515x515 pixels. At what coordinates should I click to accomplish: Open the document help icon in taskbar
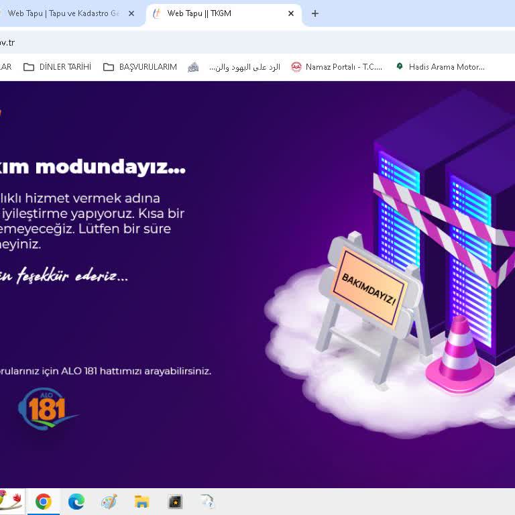[x=208, y=502]
